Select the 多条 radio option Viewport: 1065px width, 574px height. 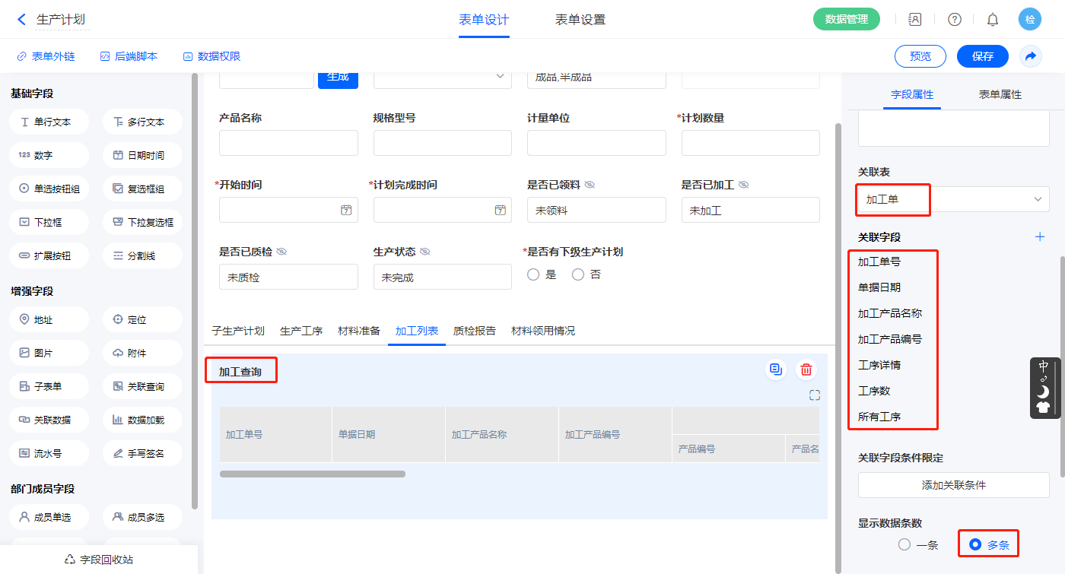click(975, 544)
